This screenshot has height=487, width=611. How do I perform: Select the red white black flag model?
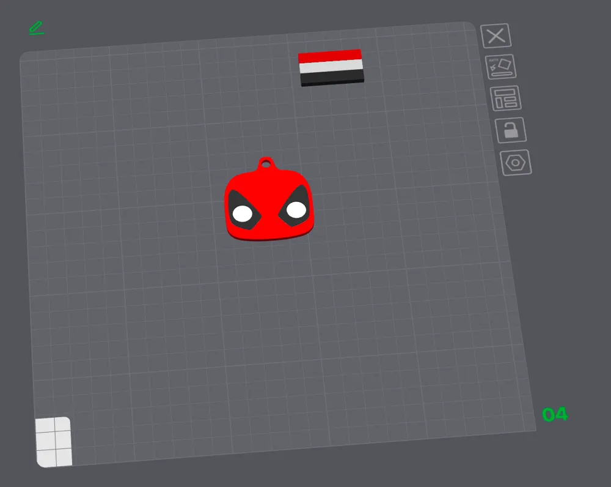pos(331,67)
